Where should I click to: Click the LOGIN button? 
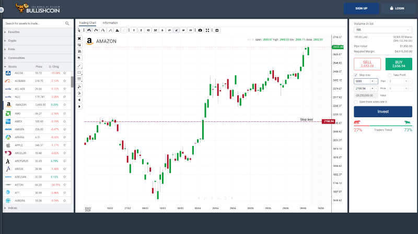point(397,8)
